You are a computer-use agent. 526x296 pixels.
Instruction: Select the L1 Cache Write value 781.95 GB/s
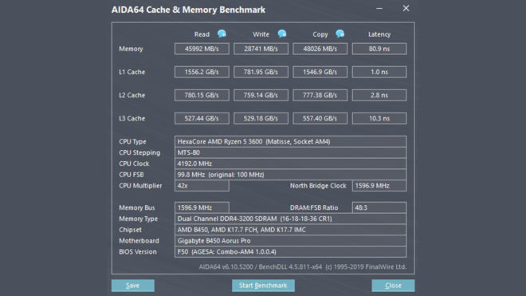click(261, 72)
